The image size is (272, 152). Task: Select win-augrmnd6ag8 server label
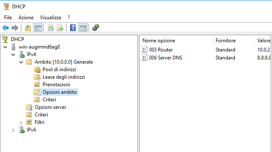(39, 47)
